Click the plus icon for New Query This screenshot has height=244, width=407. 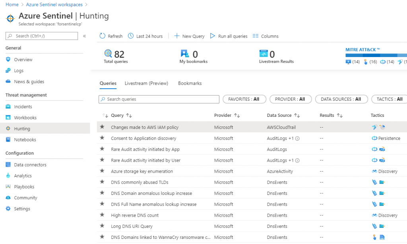tap(177, 36)
